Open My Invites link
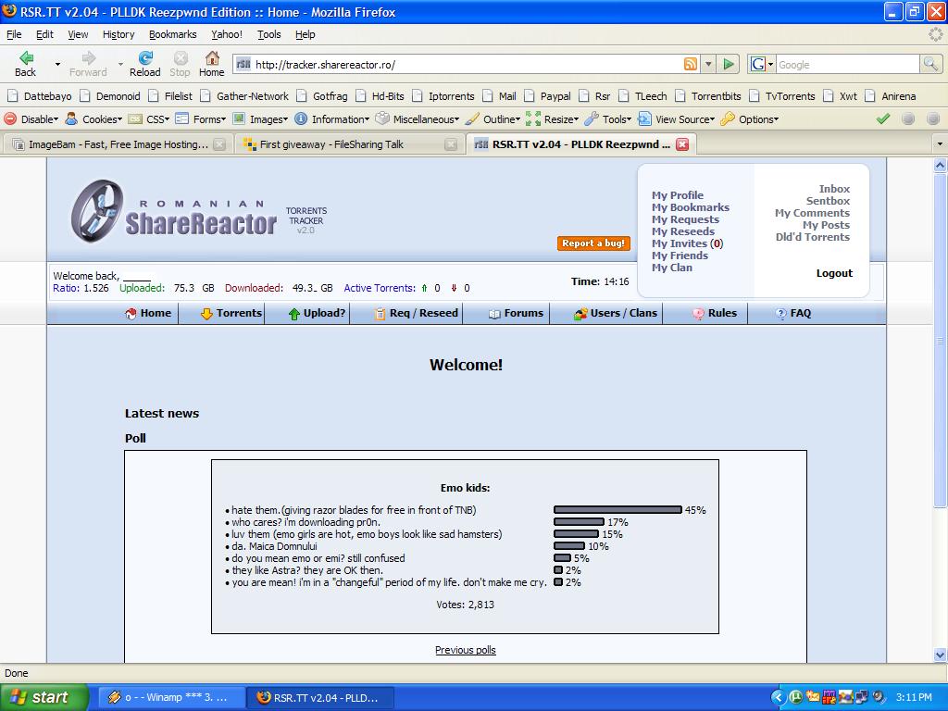 point(687,243)
